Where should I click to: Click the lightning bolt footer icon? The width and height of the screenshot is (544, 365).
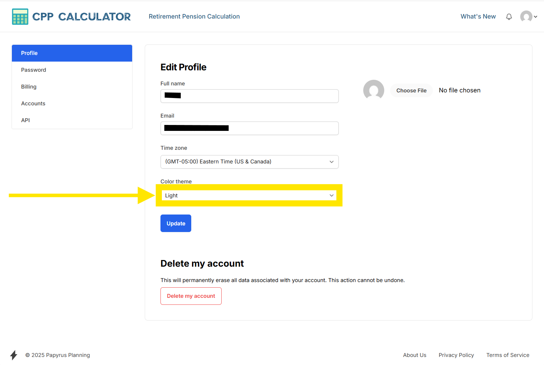(14, 355)
